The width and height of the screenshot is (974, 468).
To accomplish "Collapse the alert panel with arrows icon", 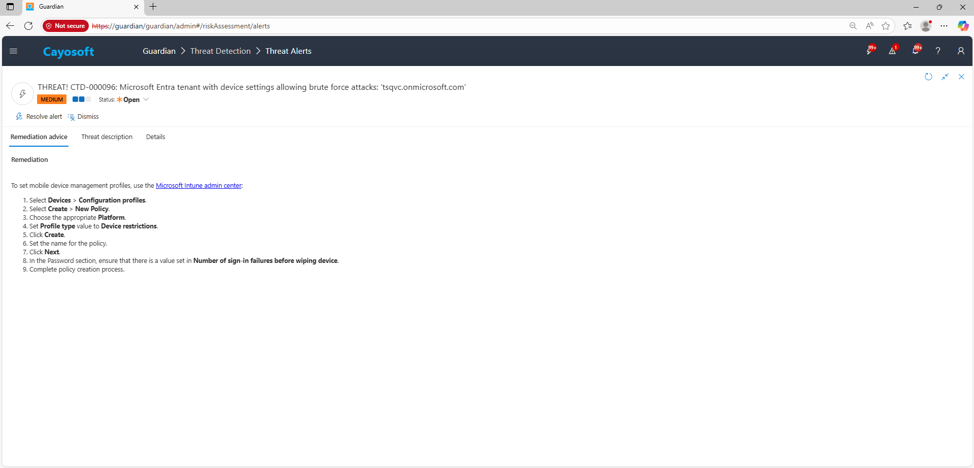I will pos(945,77).
